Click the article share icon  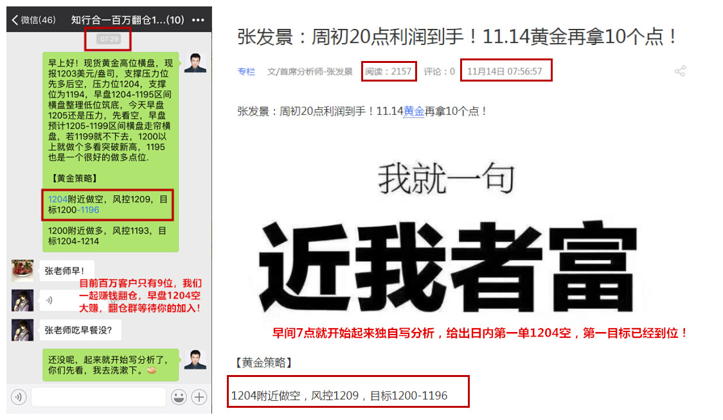680,71
